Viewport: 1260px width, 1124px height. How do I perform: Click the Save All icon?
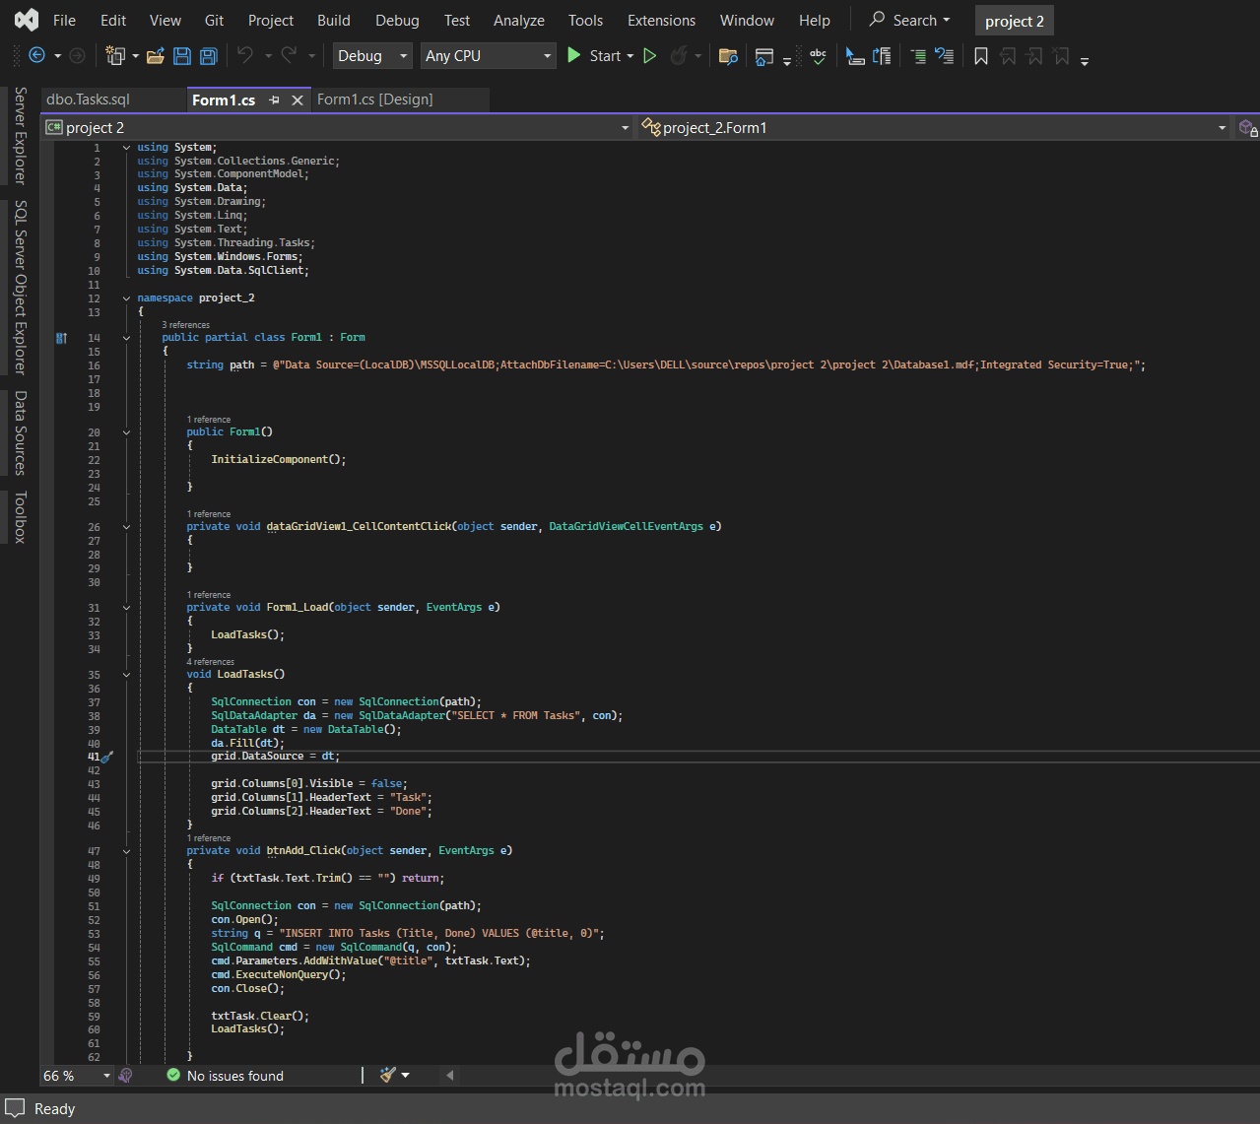(x=208, y=56)
